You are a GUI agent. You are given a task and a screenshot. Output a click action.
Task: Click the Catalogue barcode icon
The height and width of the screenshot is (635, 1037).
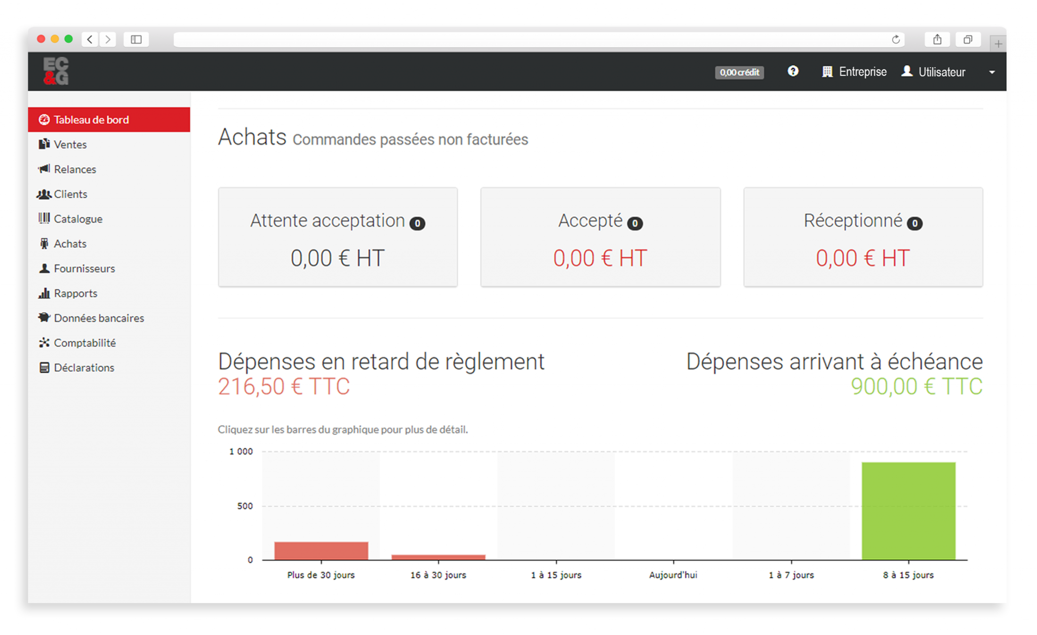pyautogui.click(x=45, y=218)
